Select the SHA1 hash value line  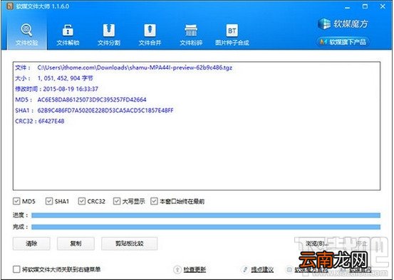(94, 110)
